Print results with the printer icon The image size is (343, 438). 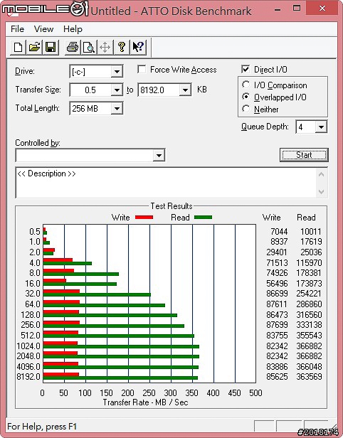pos(73,47)
